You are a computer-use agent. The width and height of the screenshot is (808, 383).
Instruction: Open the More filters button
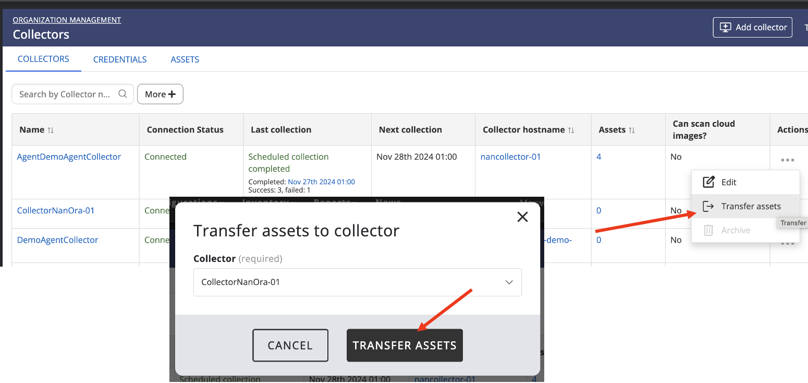click(x=160, y=94)
